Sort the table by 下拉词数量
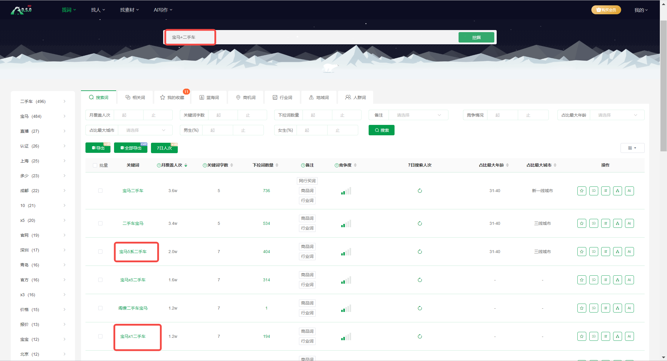Screen dimensions: 667x361 (x=277, y=165)
